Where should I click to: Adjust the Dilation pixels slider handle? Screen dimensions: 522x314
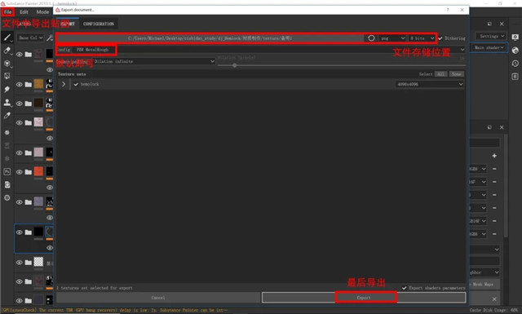pos(235,65)
